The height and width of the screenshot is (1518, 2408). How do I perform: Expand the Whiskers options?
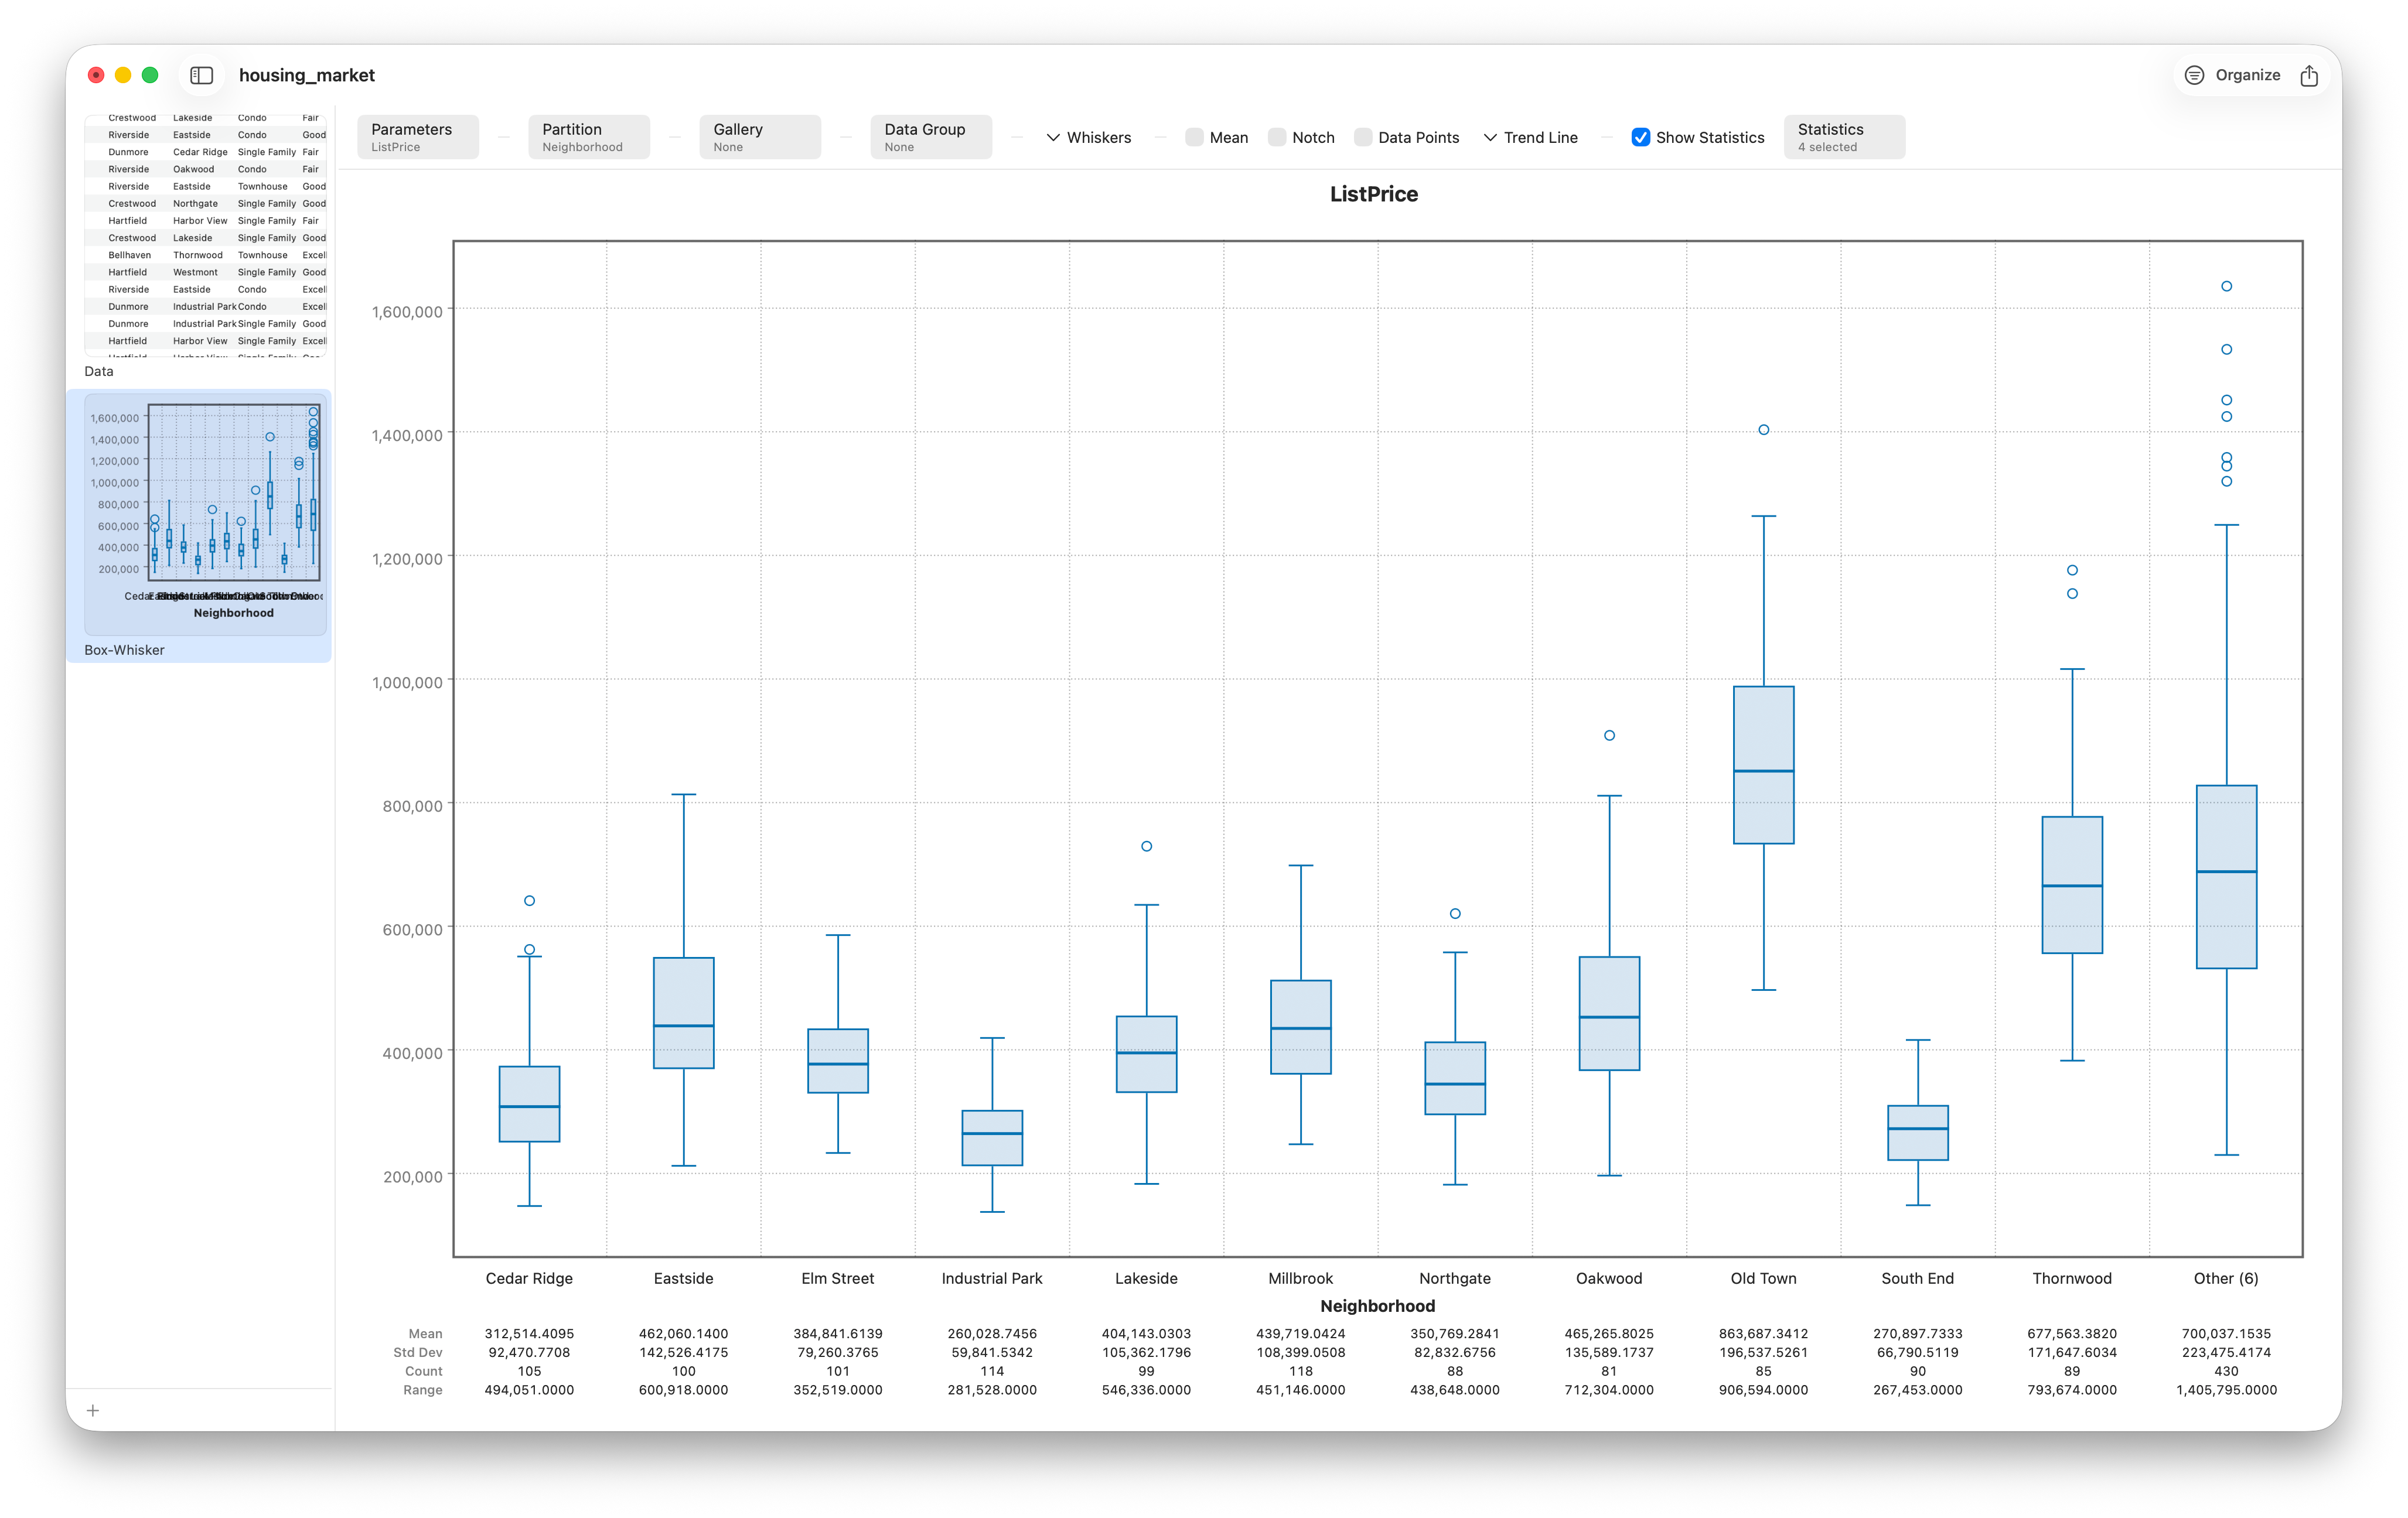click(1088, 137)
